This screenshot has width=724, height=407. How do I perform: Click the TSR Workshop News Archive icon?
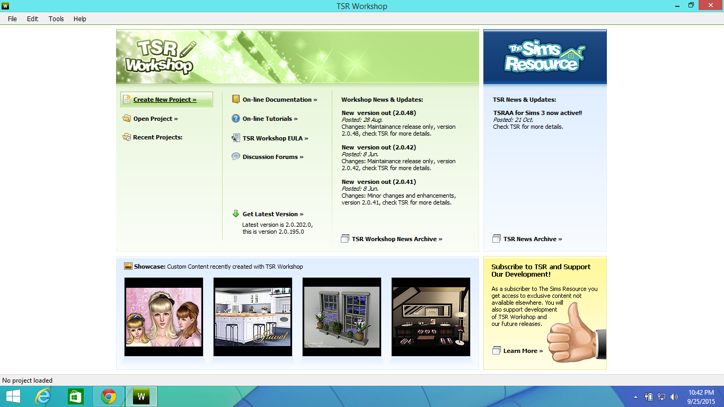pos(346,239)
